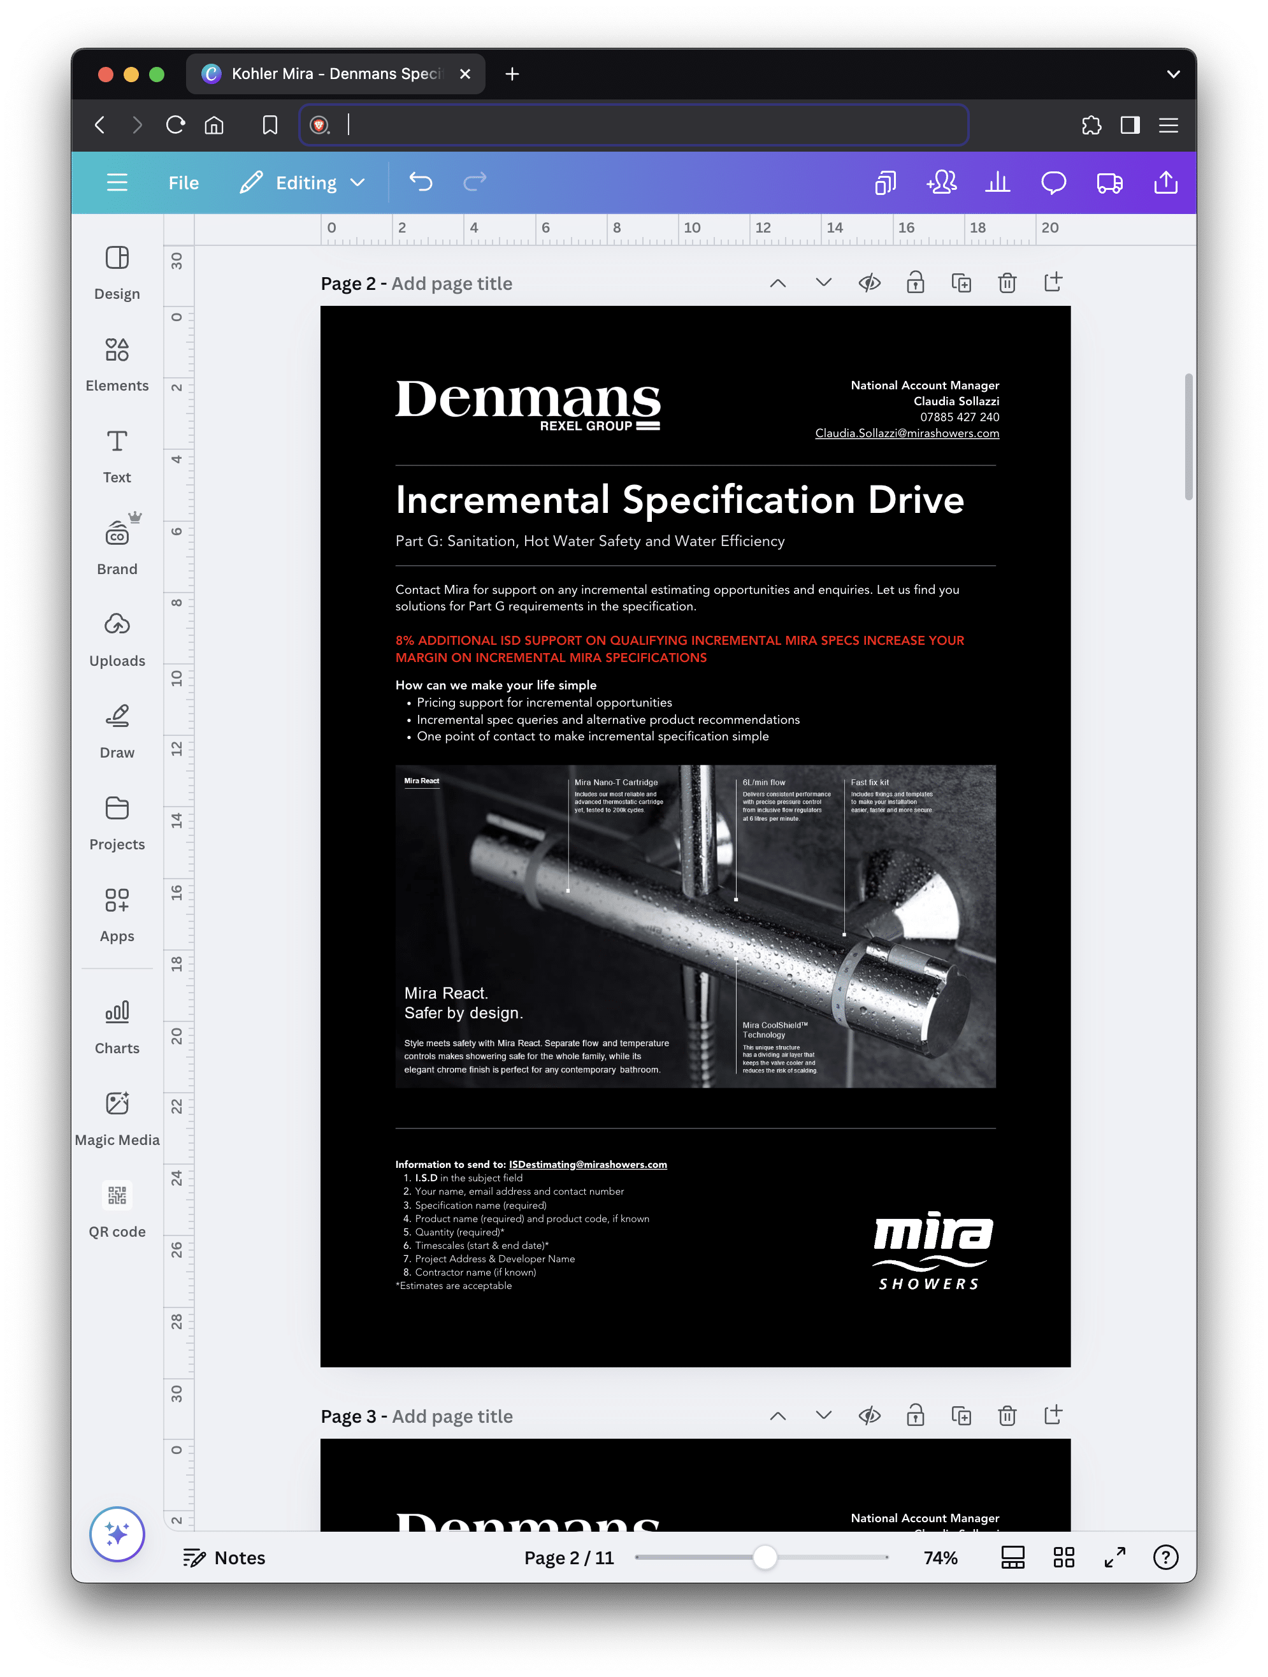
Task: Toggle the browser sidebar panel
Action: (x=1130, y=125)
